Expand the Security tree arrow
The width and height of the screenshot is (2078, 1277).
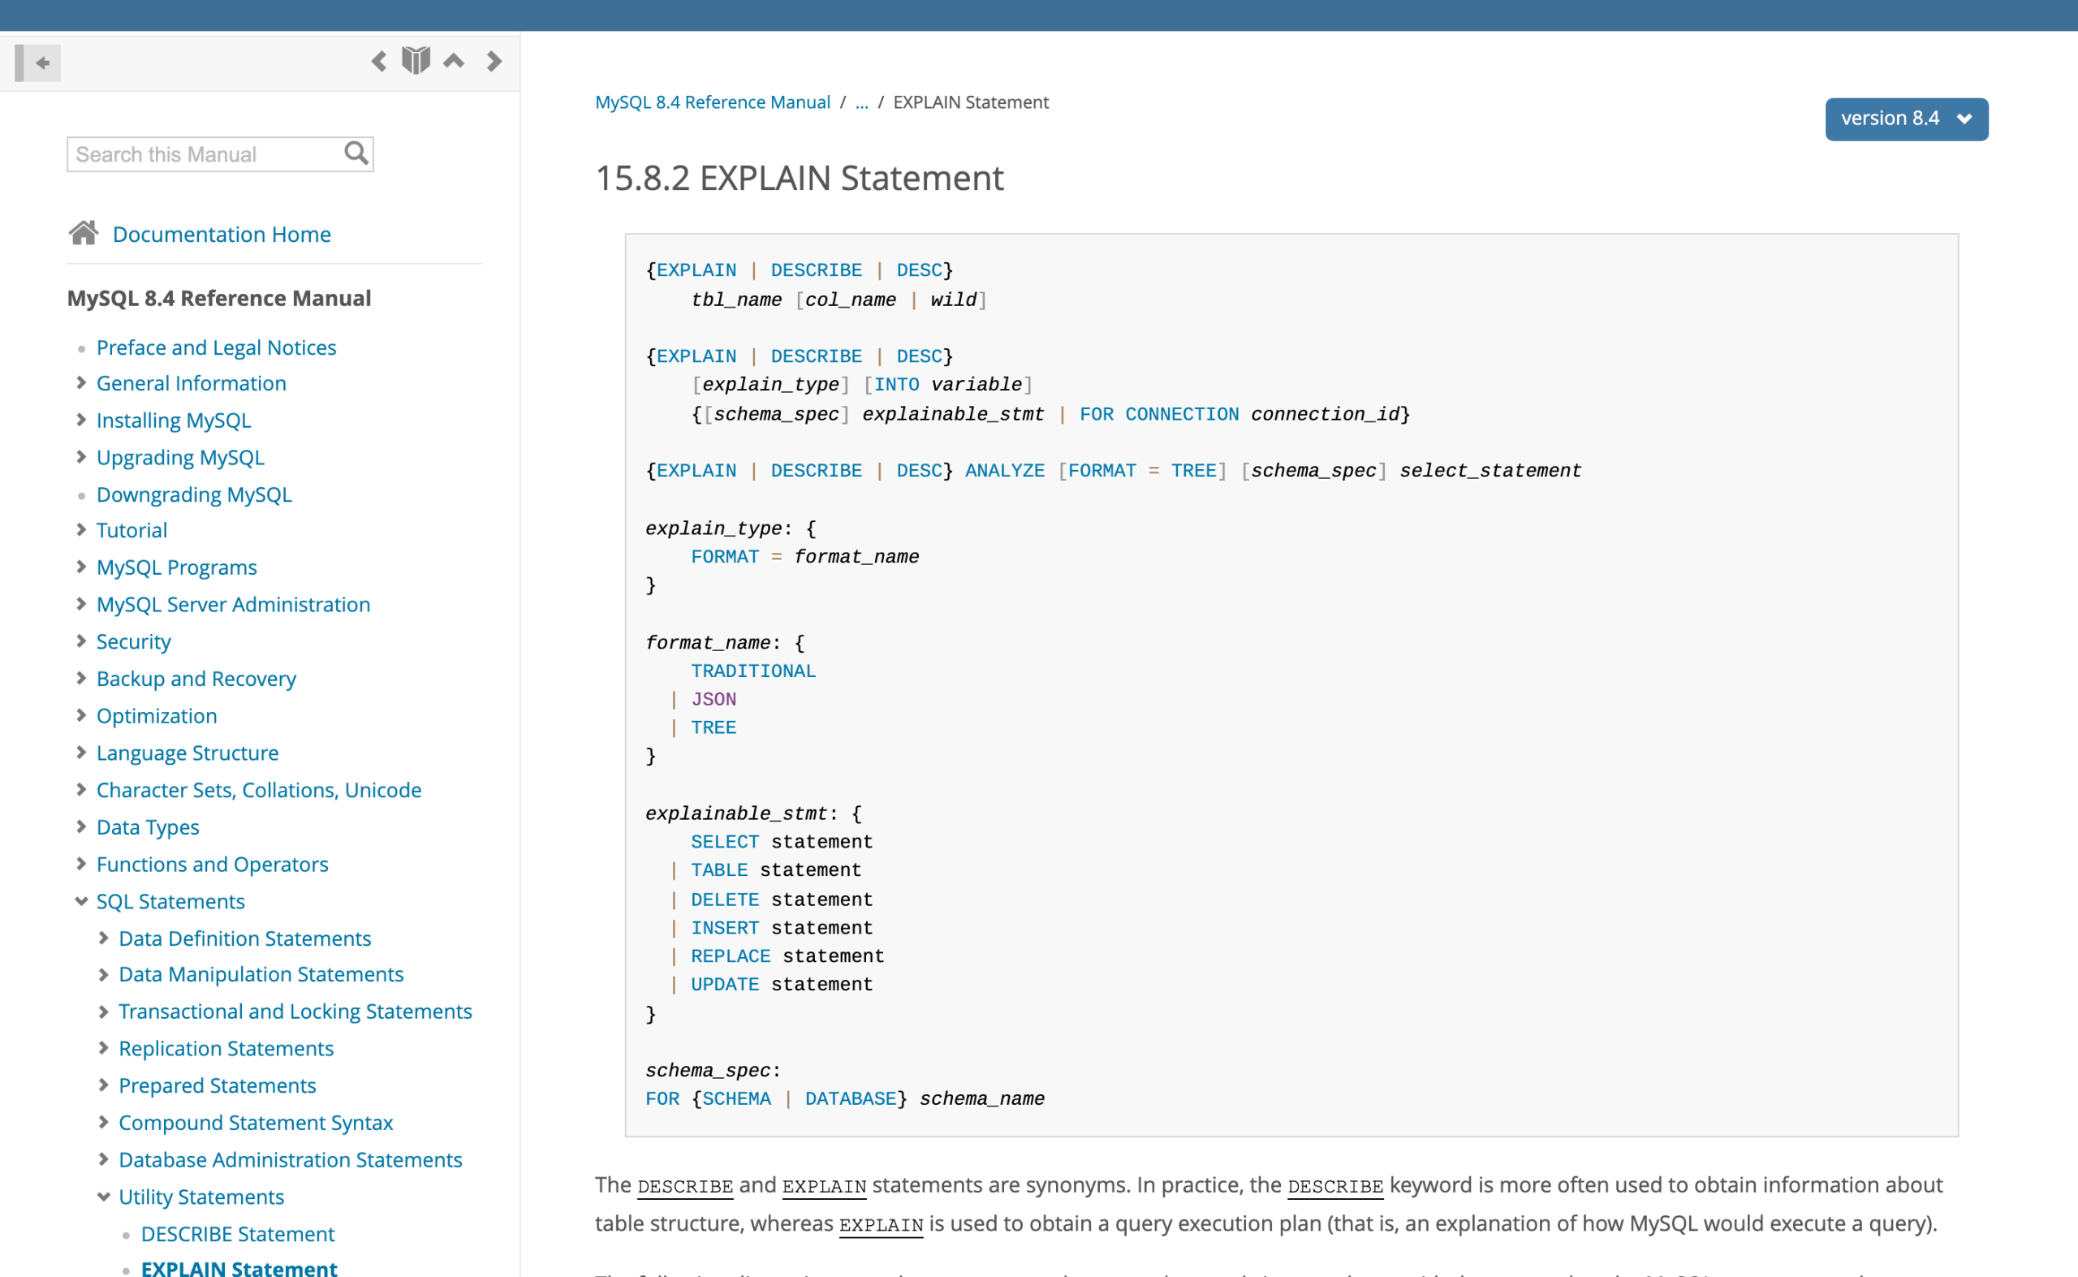(81, 641)
